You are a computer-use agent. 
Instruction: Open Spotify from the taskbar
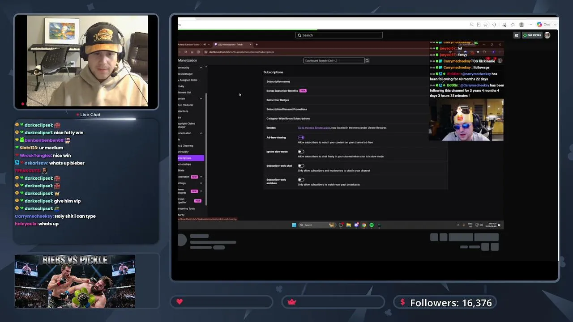tap(371, 225)
